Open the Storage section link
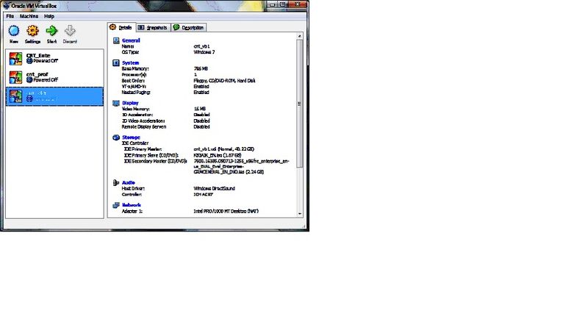This screenshot has width=588, height=330. [131, 137]
